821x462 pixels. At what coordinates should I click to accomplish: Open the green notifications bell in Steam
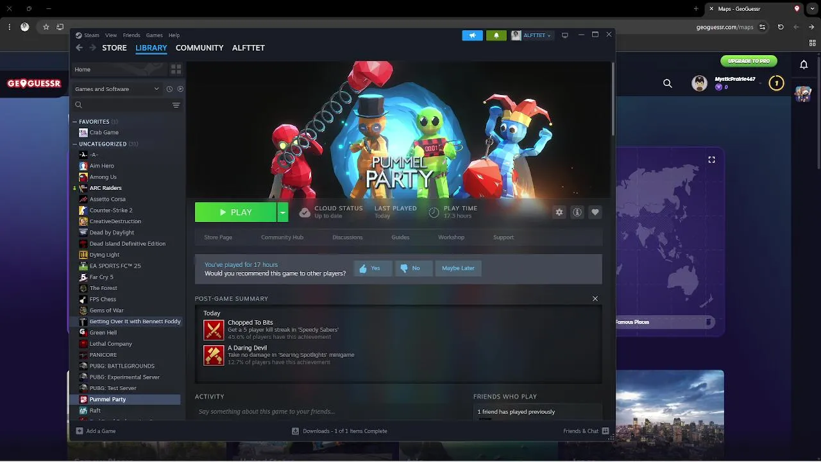496,35
